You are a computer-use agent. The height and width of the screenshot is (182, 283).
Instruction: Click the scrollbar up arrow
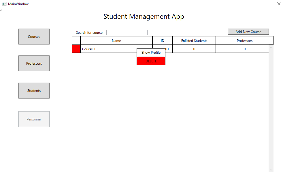click(x=271, y=47)
